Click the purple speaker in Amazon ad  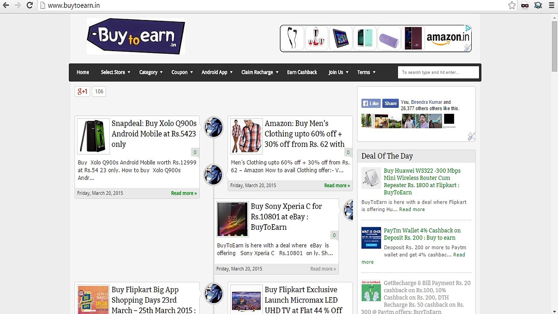(x=388, y=38)
